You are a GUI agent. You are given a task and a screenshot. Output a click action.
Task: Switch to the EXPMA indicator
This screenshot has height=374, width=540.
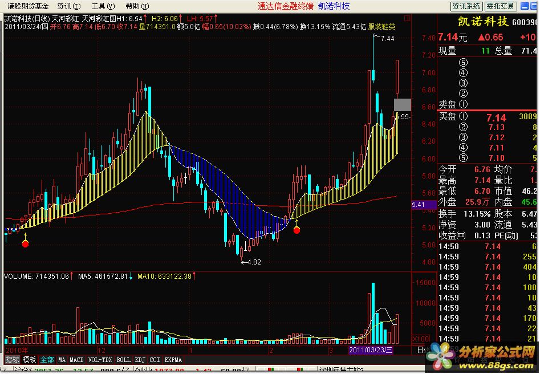(173, 360)
